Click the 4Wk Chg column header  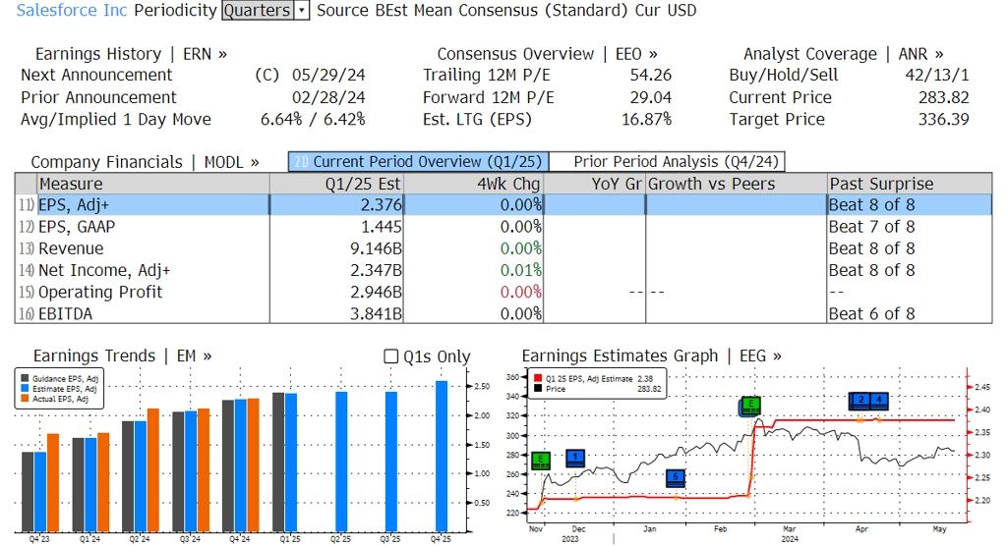(x=473, y=184)
